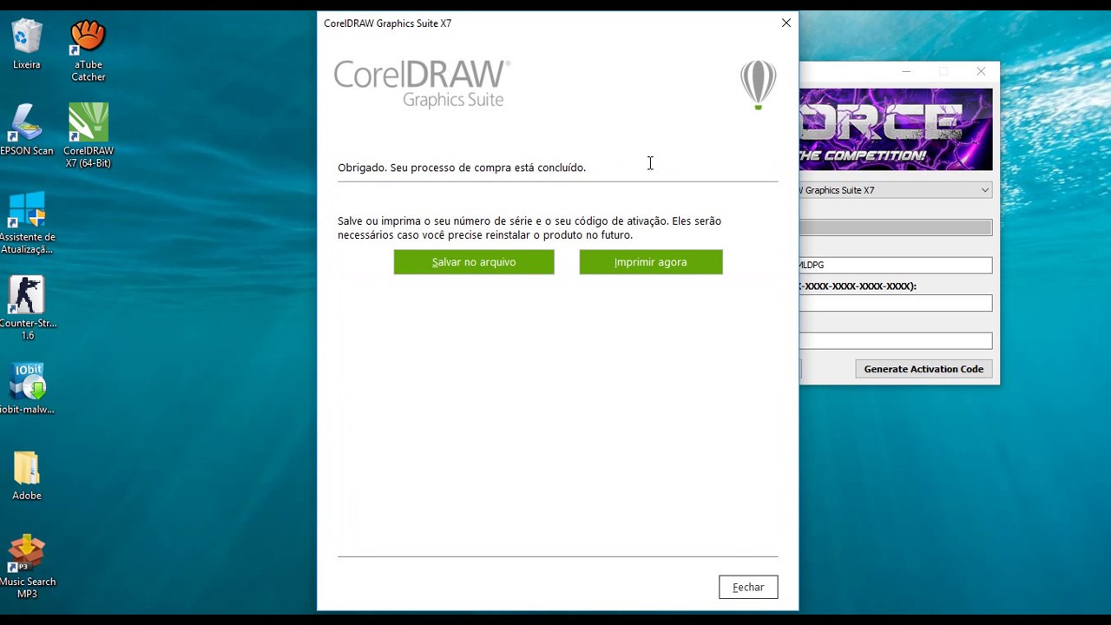Click the Imprimir agora button
Viewport: 1111px width, 625px height.
pos(651,262)
